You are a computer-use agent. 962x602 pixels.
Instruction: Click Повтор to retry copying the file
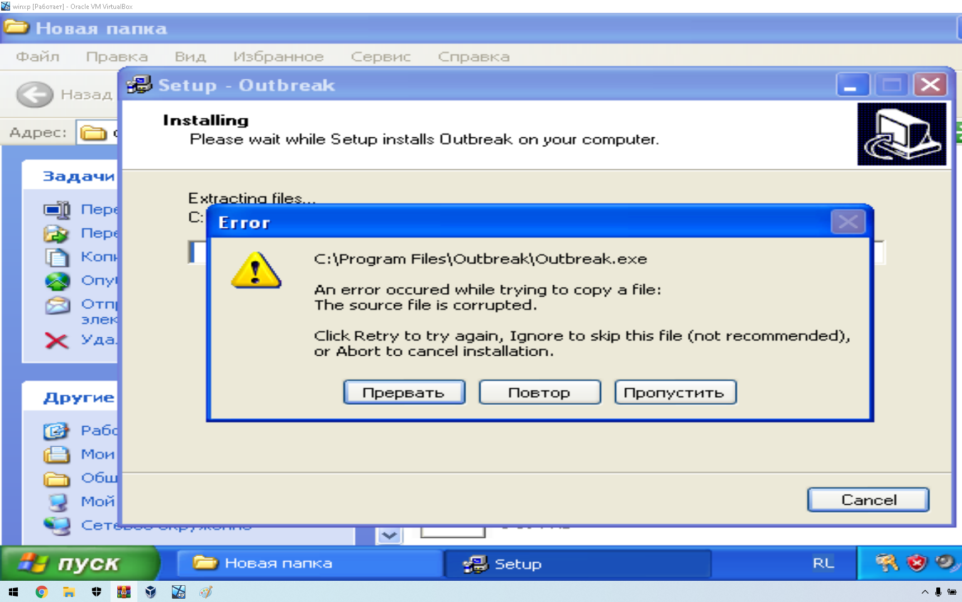(x=539, y=392)
